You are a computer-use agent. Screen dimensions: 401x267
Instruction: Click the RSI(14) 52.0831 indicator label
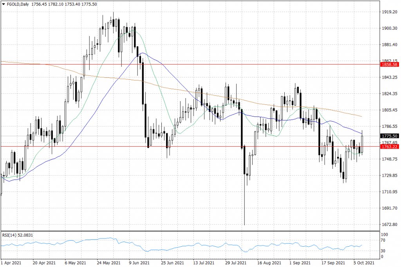pos(18,235)
